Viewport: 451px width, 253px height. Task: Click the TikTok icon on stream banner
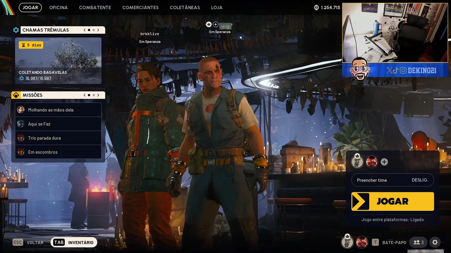tap(396, 70)
